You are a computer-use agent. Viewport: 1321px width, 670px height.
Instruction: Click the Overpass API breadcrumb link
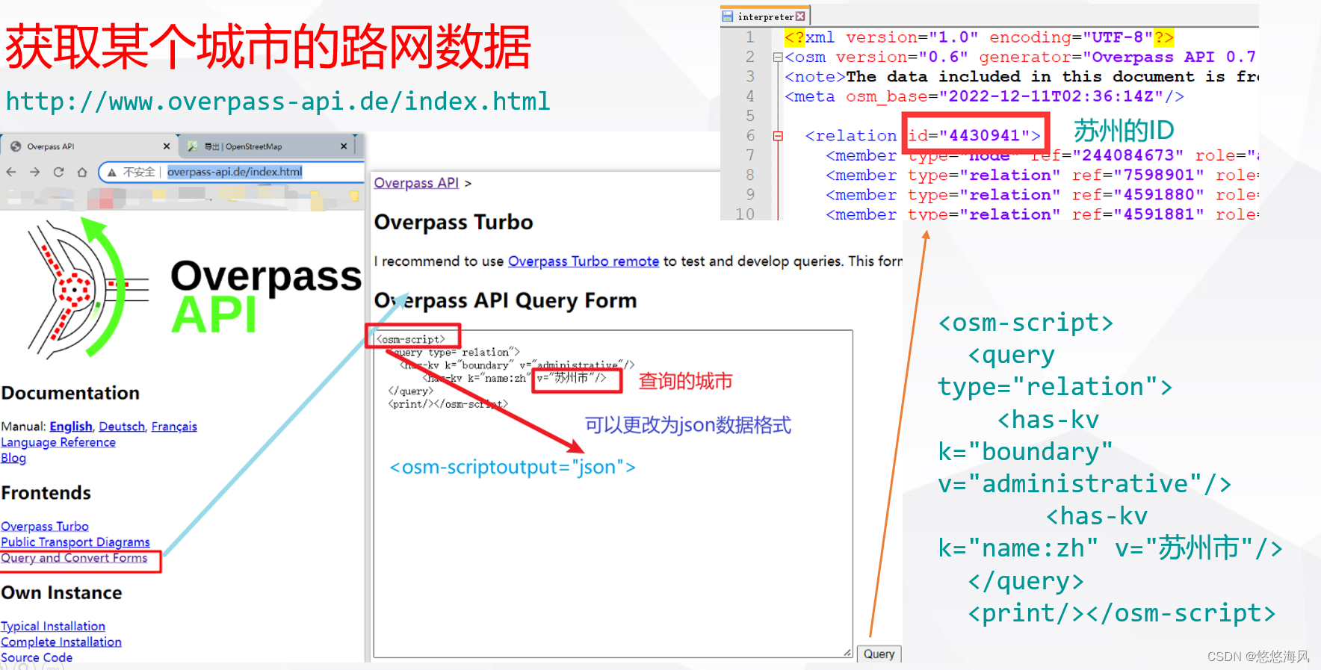[416, 183]
